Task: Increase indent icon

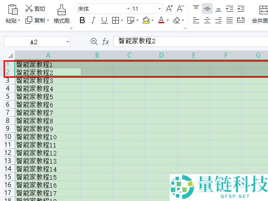Action: tap(241, 8)
